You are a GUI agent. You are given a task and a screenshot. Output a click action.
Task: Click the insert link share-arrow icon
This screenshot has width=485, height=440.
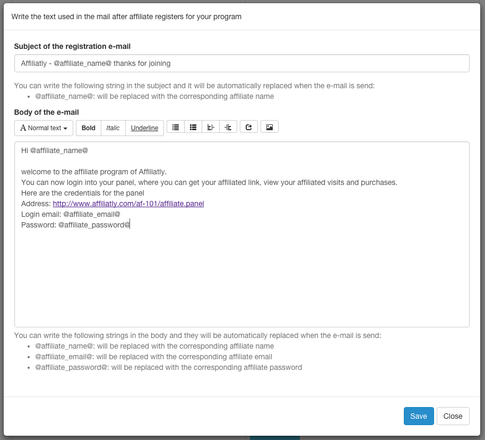click(x=249, y=126)
